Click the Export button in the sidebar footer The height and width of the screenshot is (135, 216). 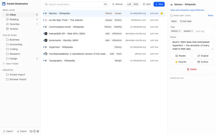click(22, 131)
